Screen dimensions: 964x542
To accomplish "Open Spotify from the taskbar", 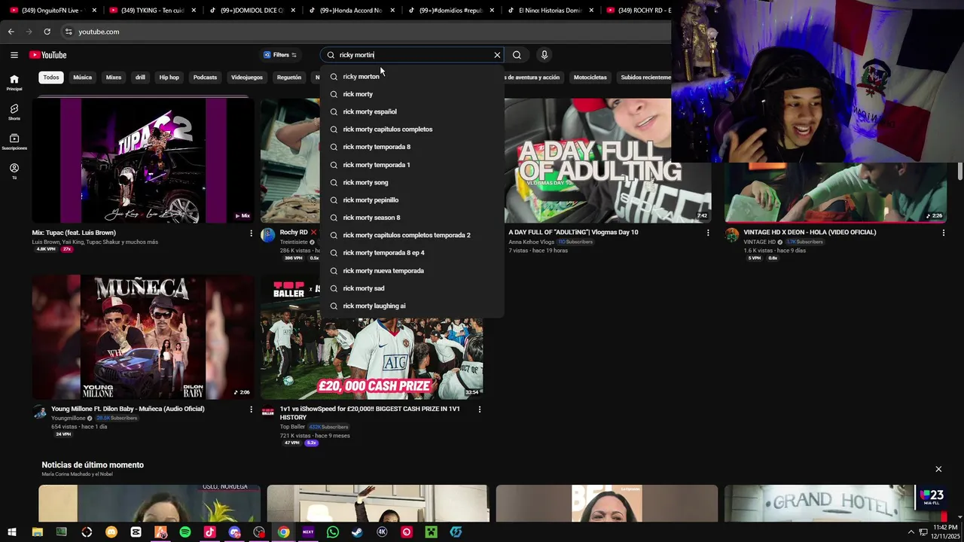I will tap(185, 532).
